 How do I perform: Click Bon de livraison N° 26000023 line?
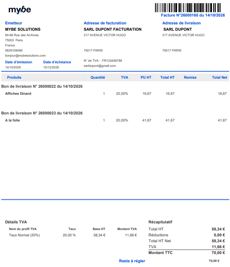42,113
